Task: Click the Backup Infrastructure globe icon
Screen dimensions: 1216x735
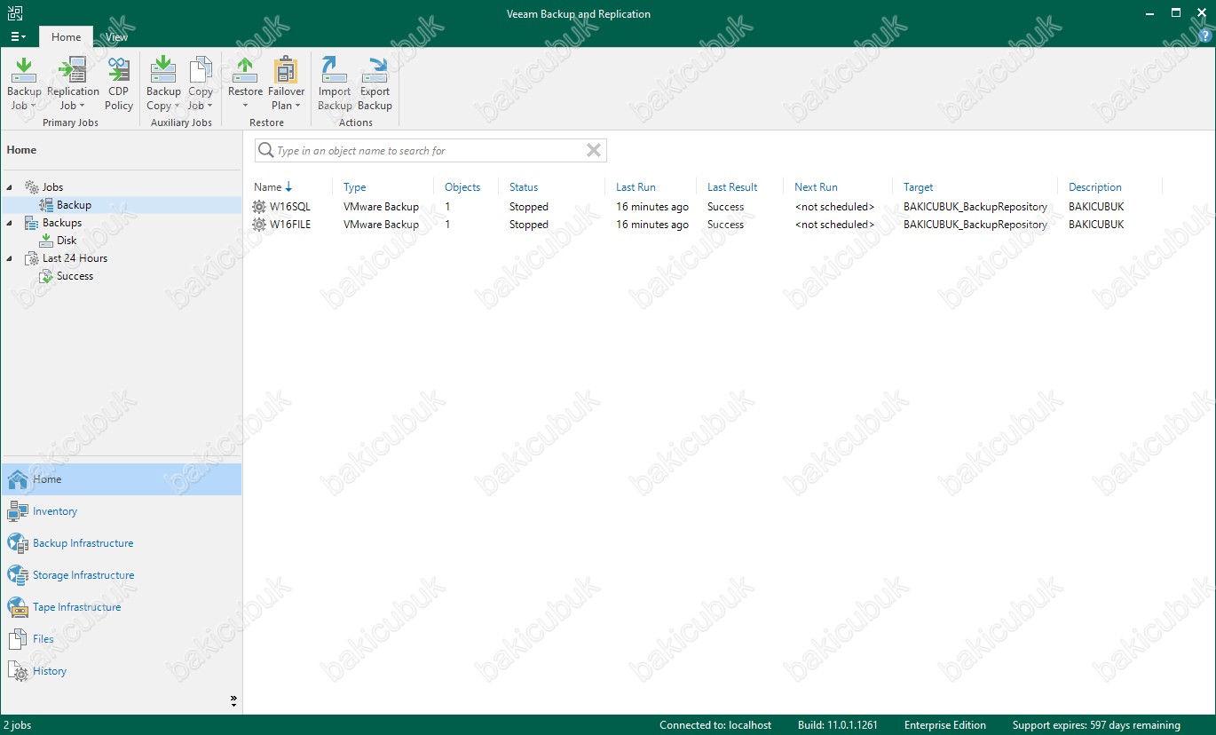Action: [x=18, y=543]
